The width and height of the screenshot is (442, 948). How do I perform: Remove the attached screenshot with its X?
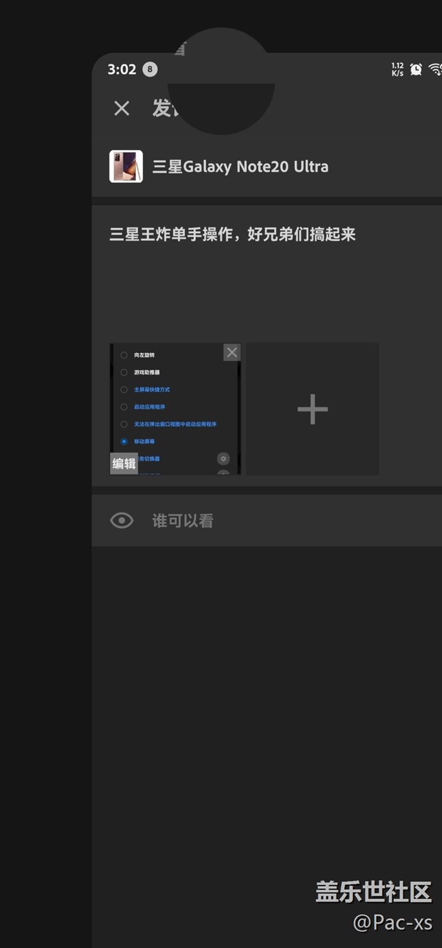coord(232,352)
